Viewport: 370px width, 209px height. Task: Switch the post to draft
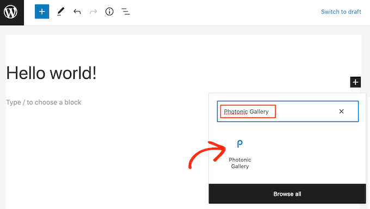[x=341, y=11]
